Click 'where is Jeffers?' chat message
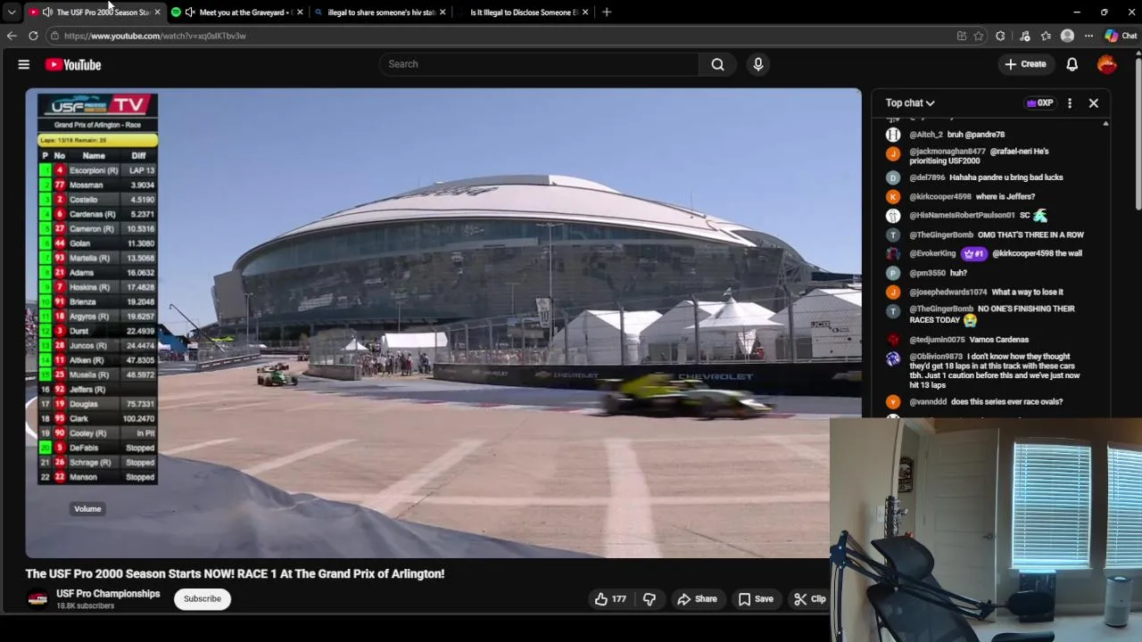The width and height of the screenshot is (1142, 642). pyautogui.click(x=1005, y=197)
